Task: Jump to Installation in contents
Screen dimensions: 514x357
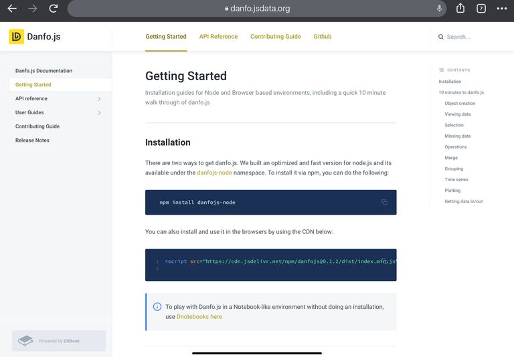Action: pyautogui.click(x=450, y=82)
